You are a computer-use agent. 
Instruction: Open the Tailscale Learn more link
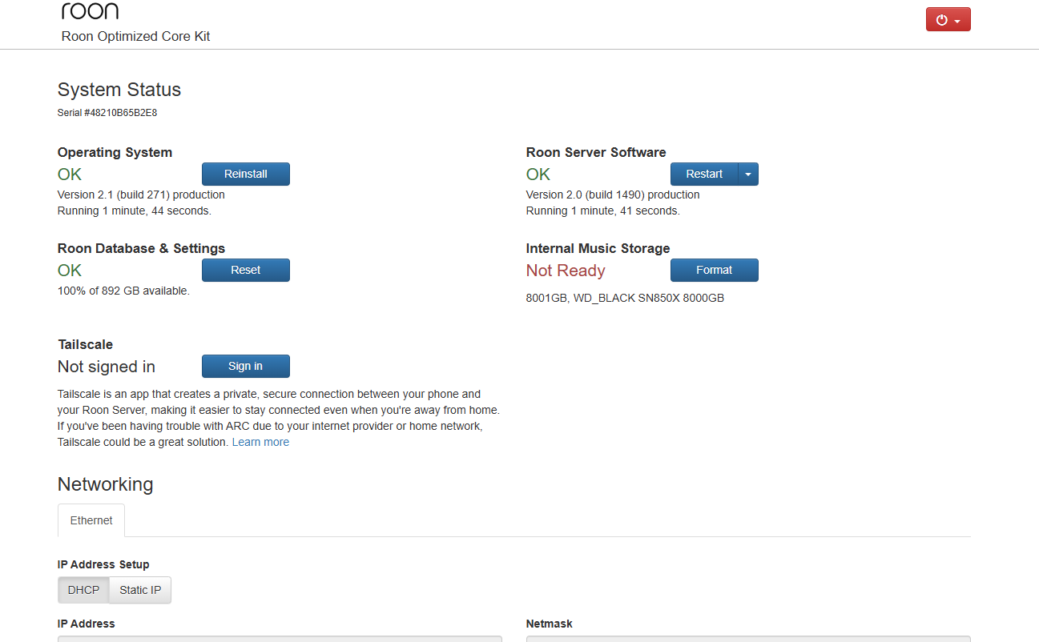(260, 442)
